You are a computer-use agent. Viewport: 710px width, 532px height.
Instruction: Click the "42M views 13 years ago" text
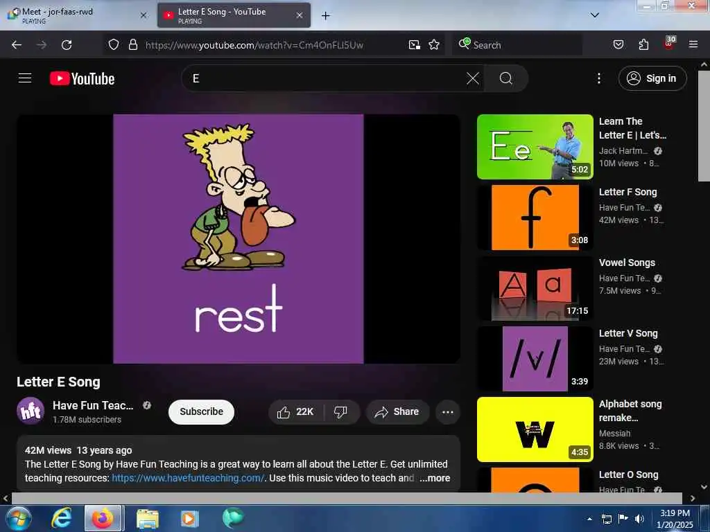click(78, 450)
